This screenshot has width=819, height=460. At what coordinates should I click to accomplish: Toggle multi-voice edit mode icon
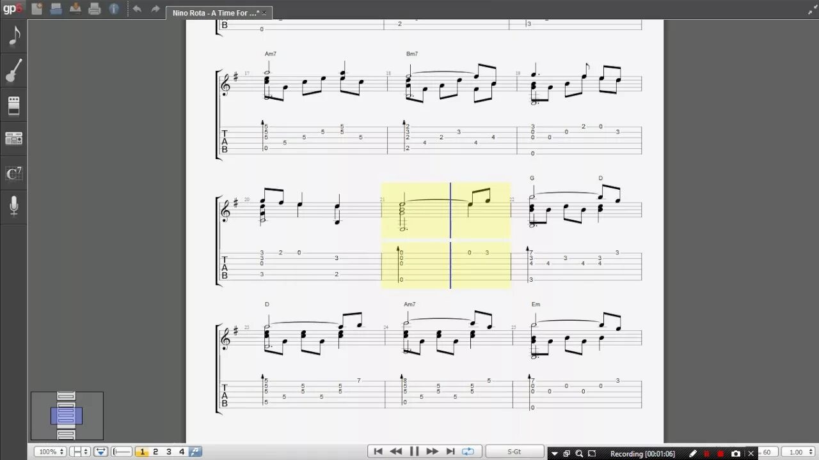(195, 452)
